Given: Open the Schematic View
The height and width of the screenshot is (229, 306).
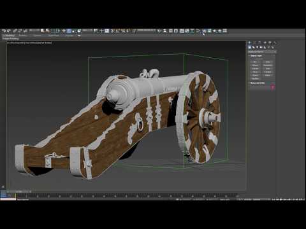Looking at the screenshot, I should pyautogui.click(x=193, y=31).
